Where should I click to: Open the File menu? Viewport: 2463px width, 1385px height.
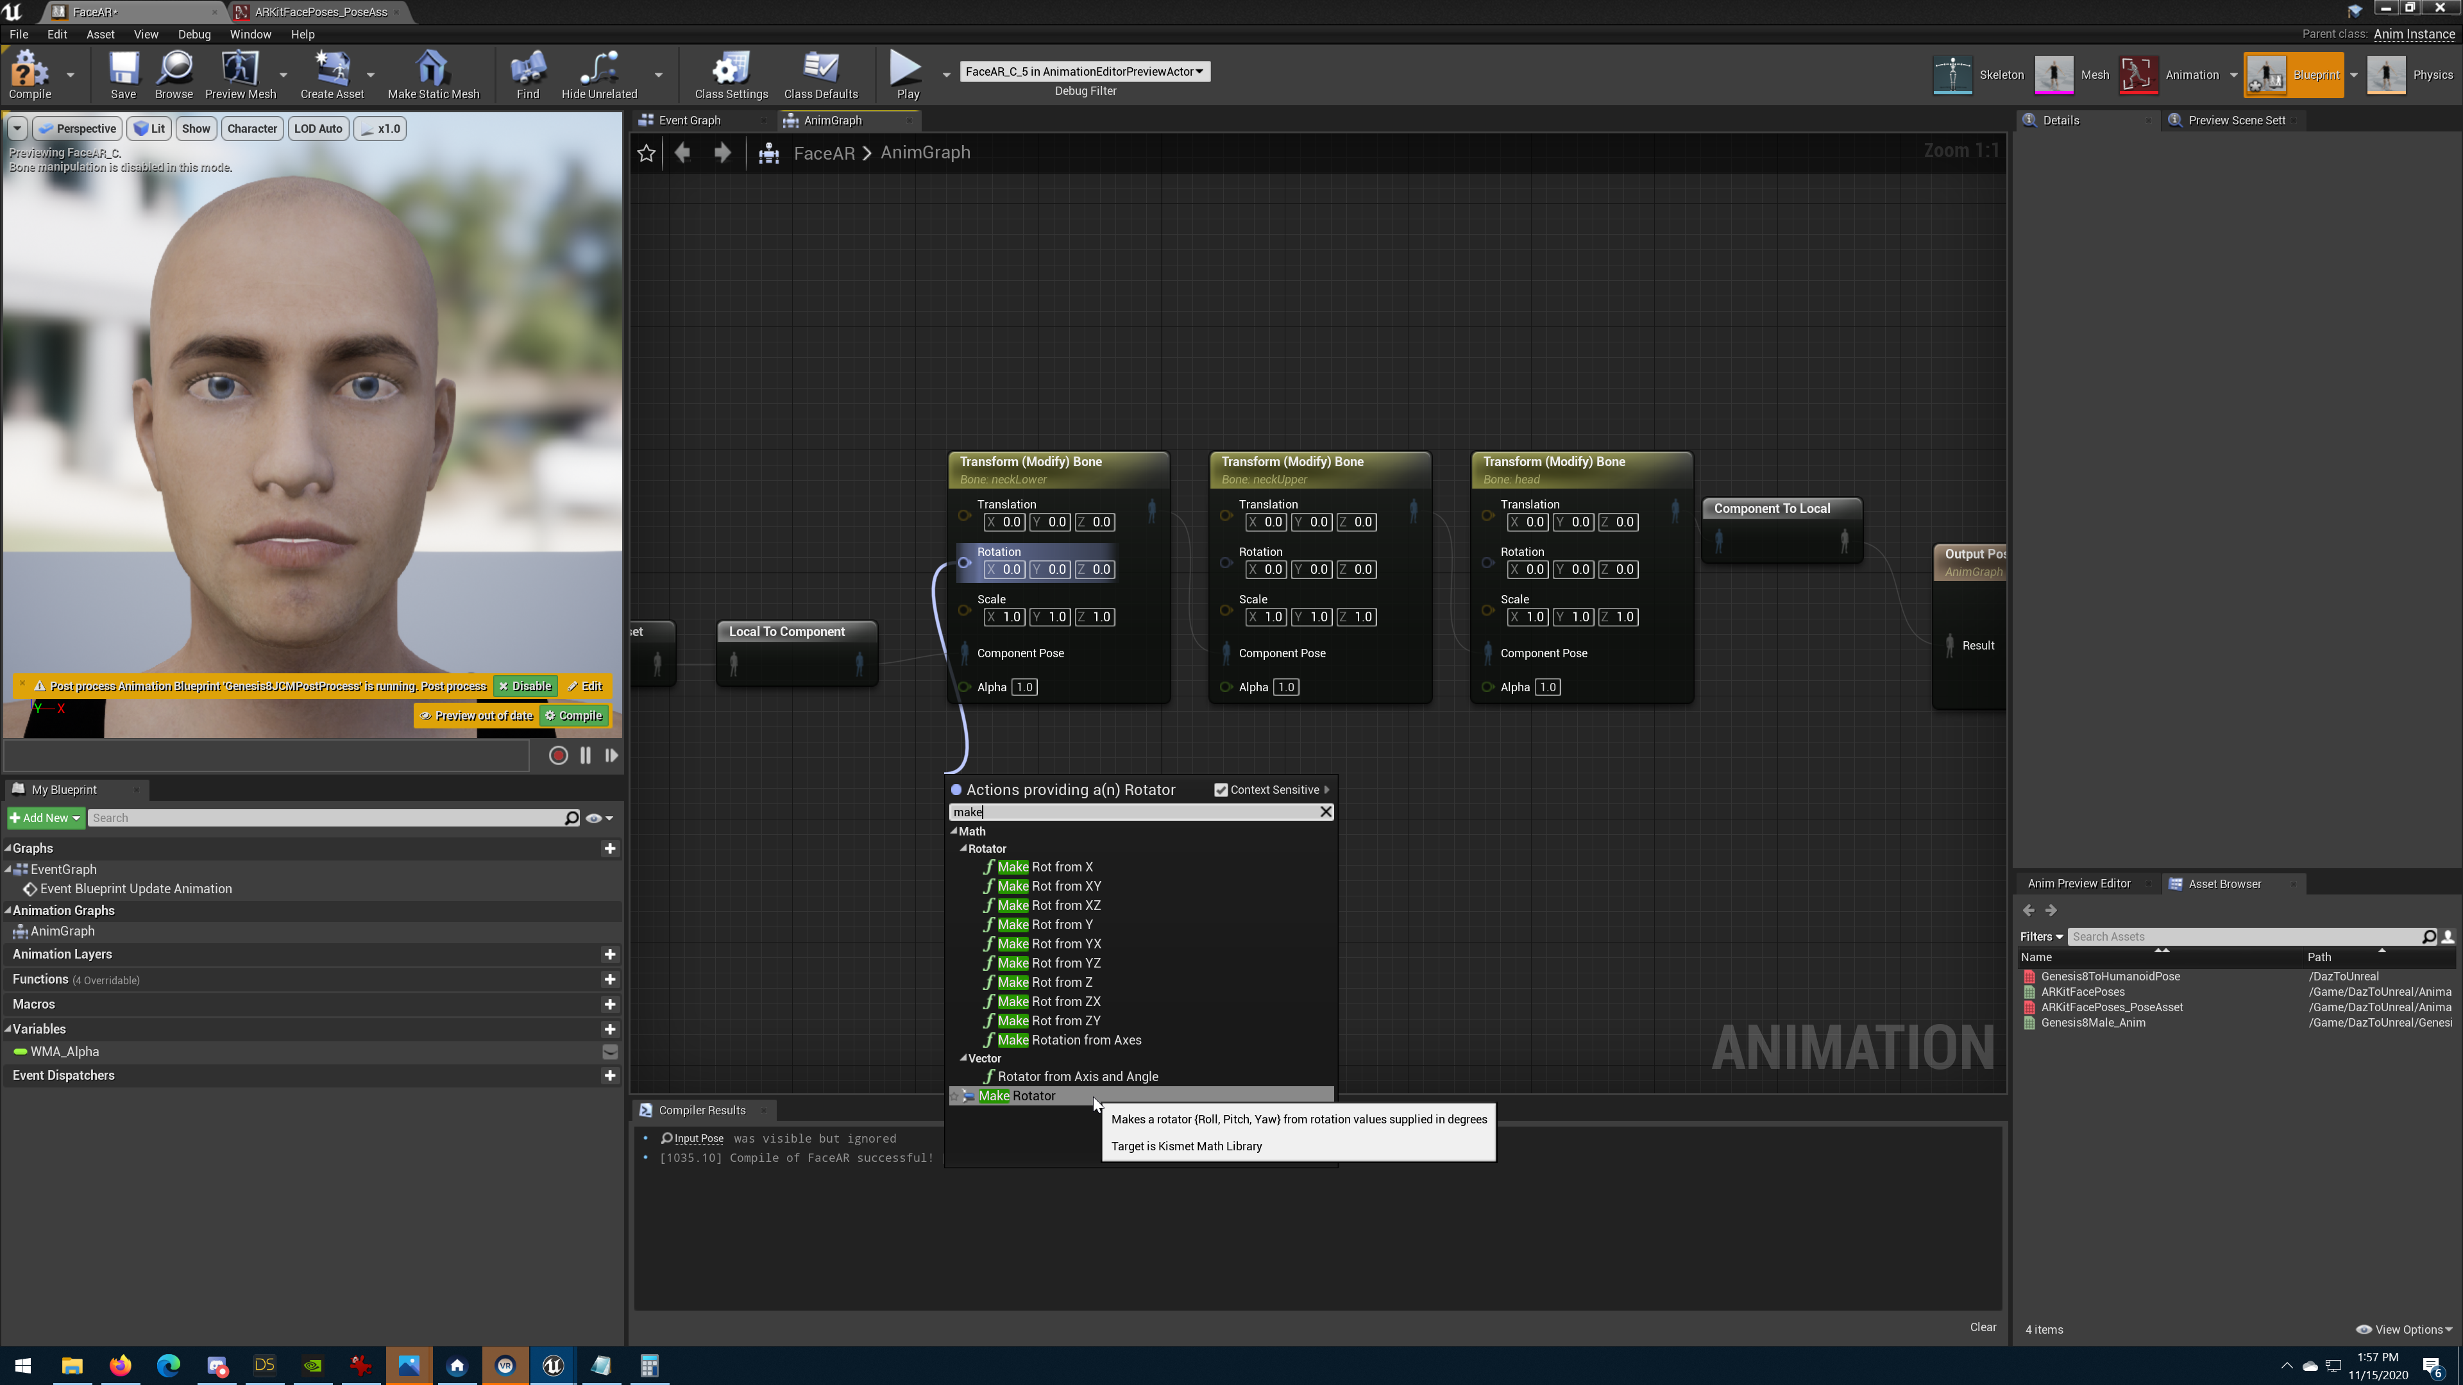18,35
